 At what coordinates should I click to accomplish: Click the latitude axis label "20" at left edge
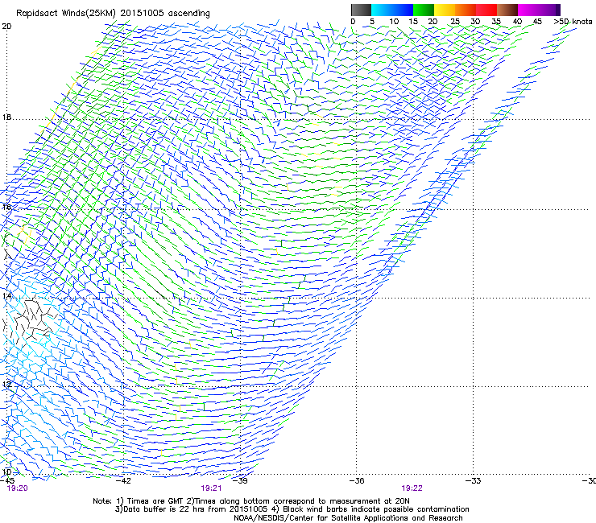(x=6, y=27)
